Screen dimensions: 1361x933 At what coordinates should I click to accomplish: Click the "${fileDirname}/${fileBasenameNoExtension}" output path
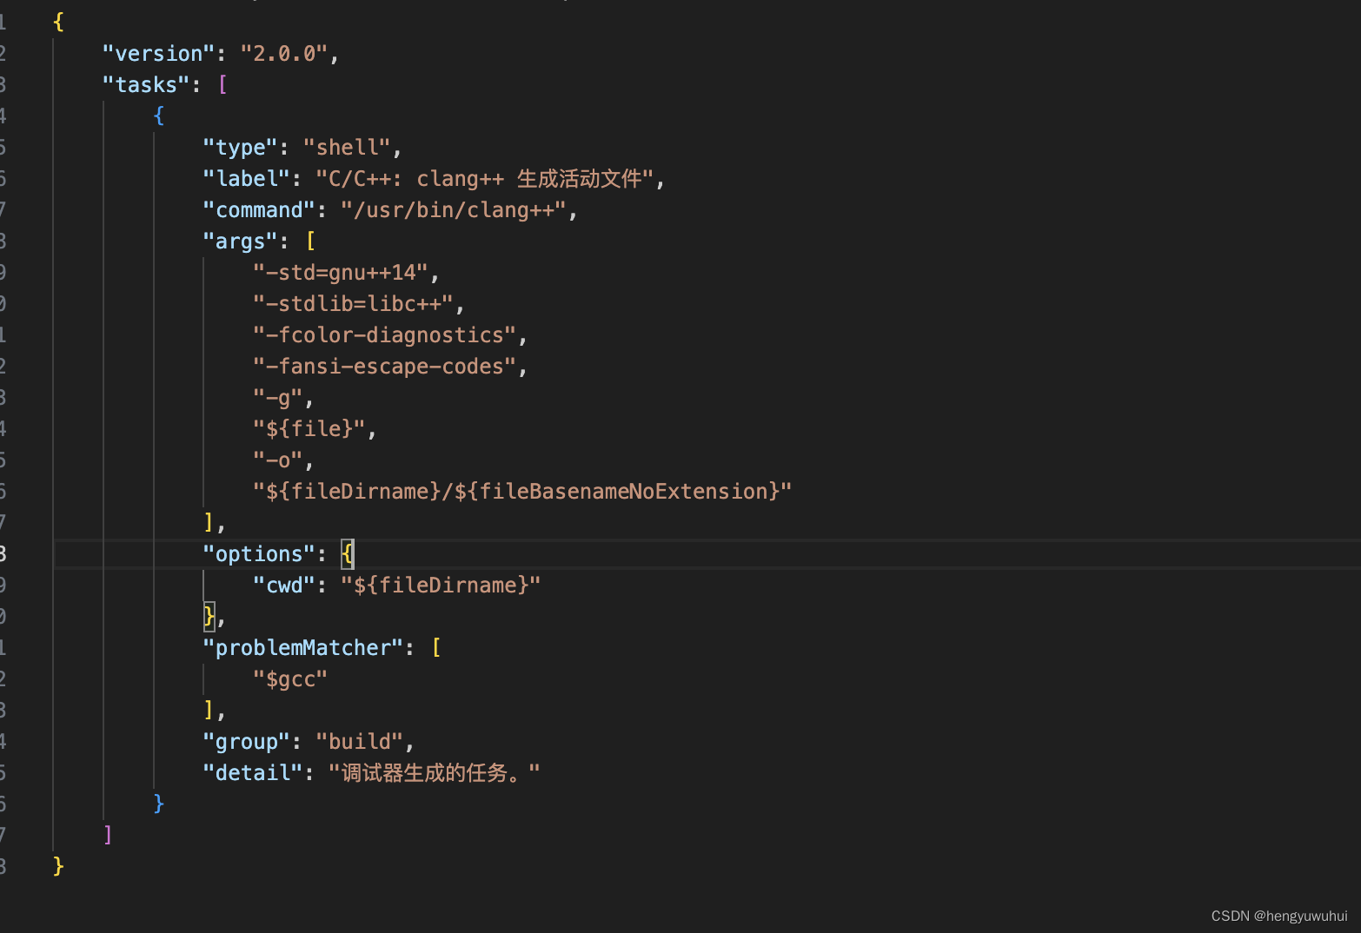click(520, 491)
